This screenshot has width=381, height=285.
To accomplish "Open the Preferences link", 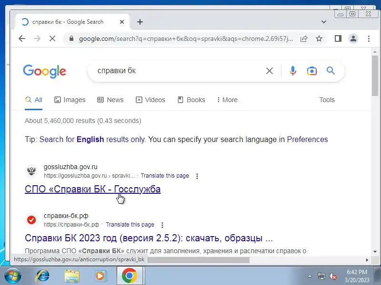I will [x=307, y=139].
